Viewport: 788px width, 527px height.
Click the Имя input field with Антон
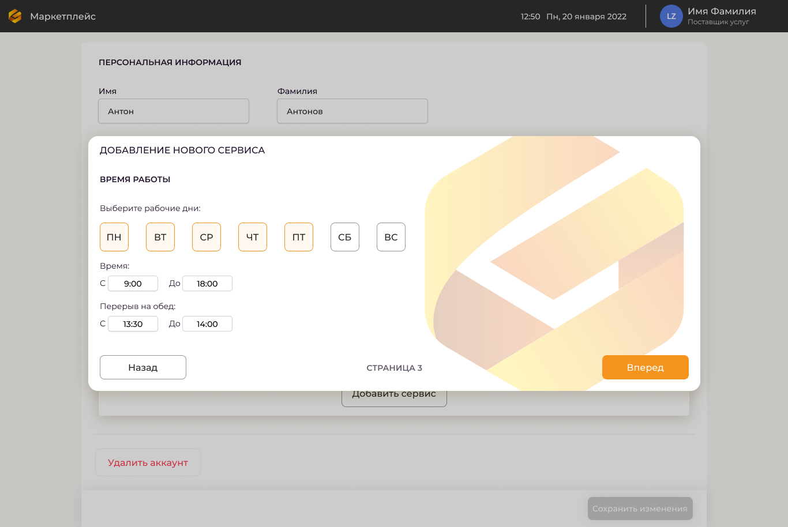174,111
